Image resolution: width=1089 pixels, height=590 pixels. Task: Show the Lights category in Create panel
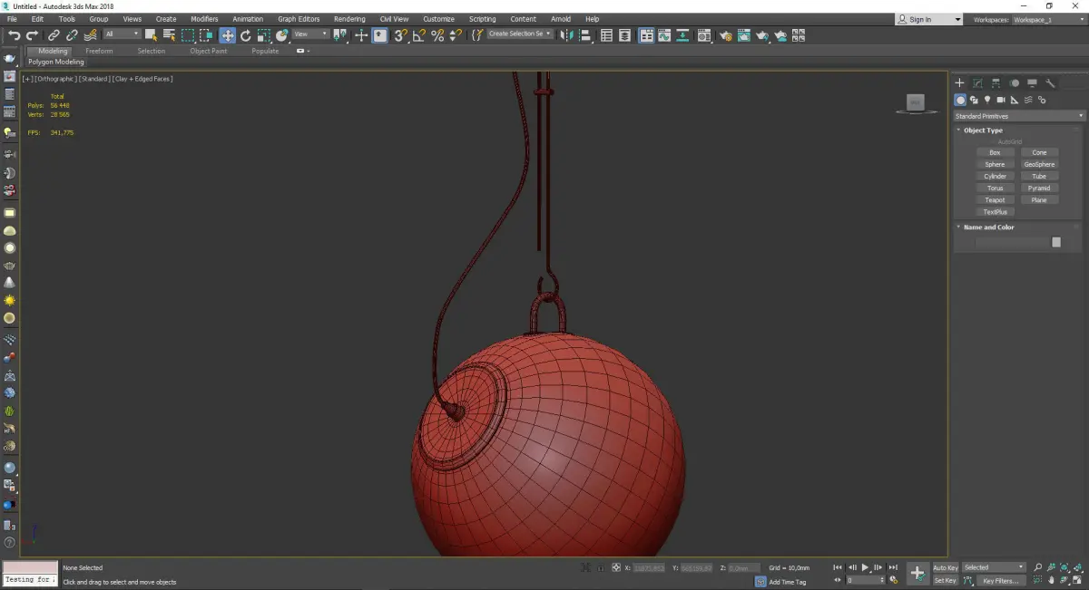pyautogui.click(x=987, y=100)
